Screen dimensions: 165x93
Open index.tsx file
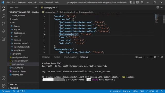[x=23, y=40]
